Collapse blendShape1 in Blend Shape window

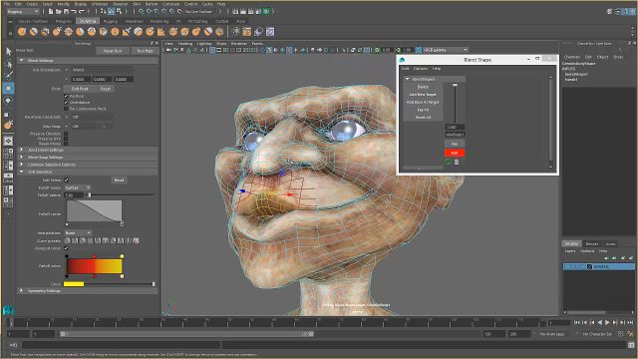[x=408, y=79]
